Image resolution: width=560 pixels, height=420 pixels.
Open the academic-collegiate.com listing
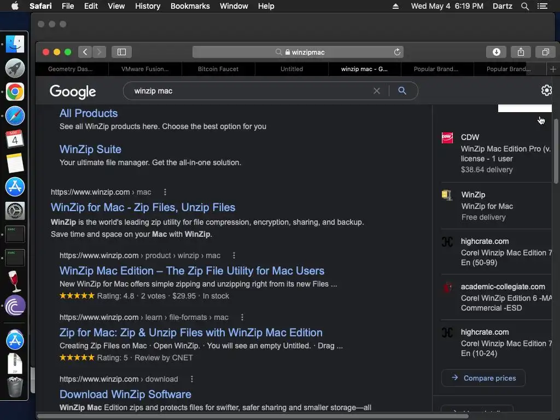[497, 297]
